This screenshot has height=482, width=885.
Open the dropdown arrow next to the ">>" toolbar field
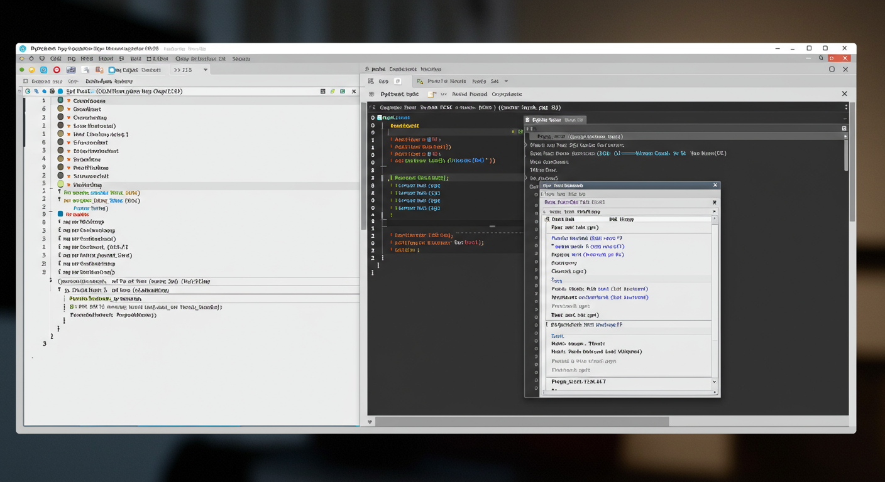(206, 70)
